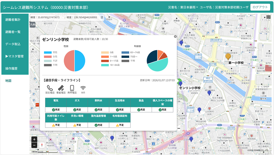Toggle 女性 legend item in gender chart
Image resolution: width=274 pixels, height=155 pixels.
pyautogui.click(x=51, y=56)
